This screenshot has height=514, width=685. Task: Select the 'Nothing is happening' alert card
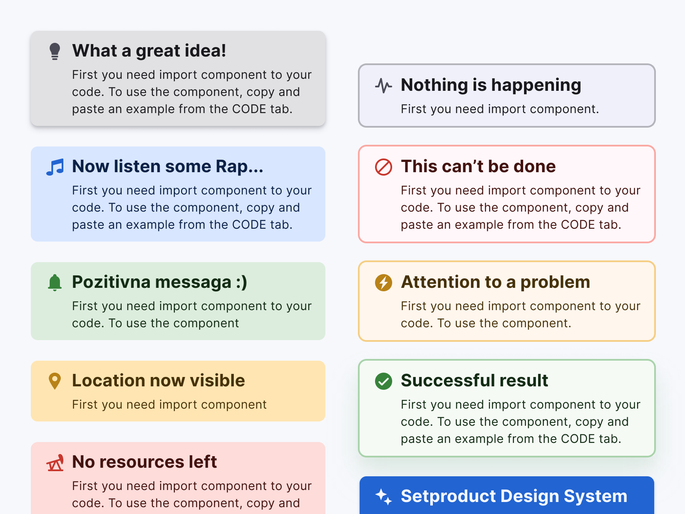pos(506,95)
